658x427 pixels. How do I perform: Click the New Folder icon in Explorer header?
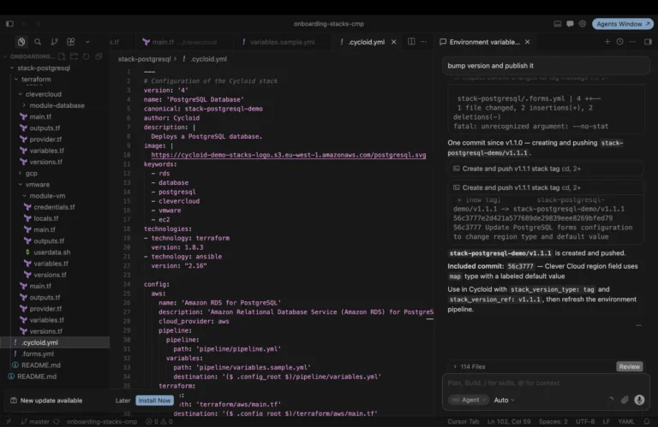(74, 56)
